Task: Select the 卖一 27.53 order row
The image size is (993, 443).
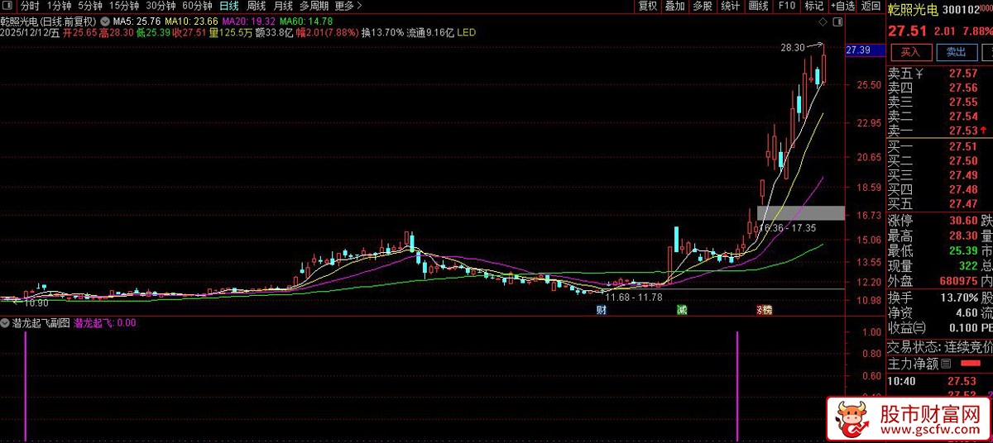Action: tap(939, 131)
